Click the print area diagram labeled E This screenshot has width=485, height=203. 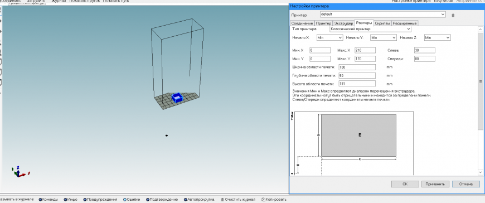tap(359, 135)
